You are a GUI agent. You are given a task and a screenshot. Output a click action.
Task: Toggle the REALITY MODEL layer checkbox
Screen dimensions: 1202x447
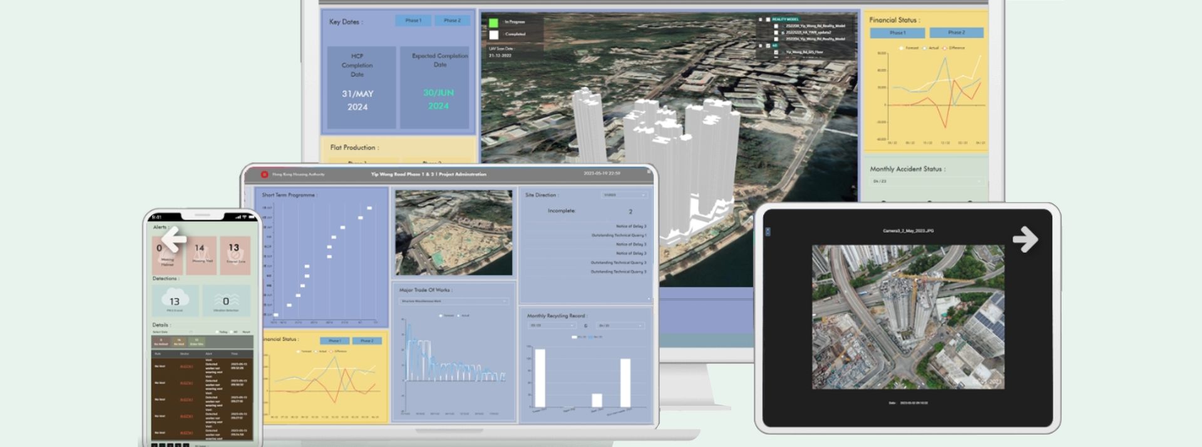point(768,19)
